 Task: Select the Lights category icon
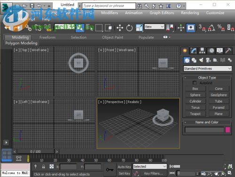(x=201, y=60)
